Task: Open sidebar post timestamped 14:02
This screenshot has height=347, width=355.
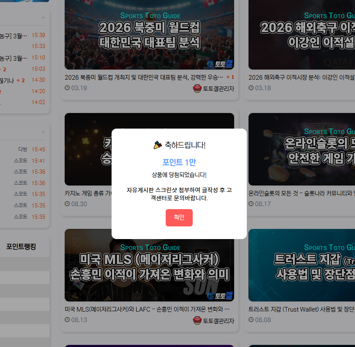Action: pos(23,102)
